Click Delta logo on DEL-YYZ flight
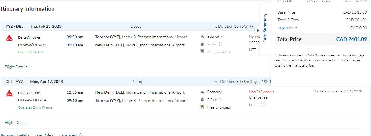This screenshot has width=371, height=136. (9, 93)
